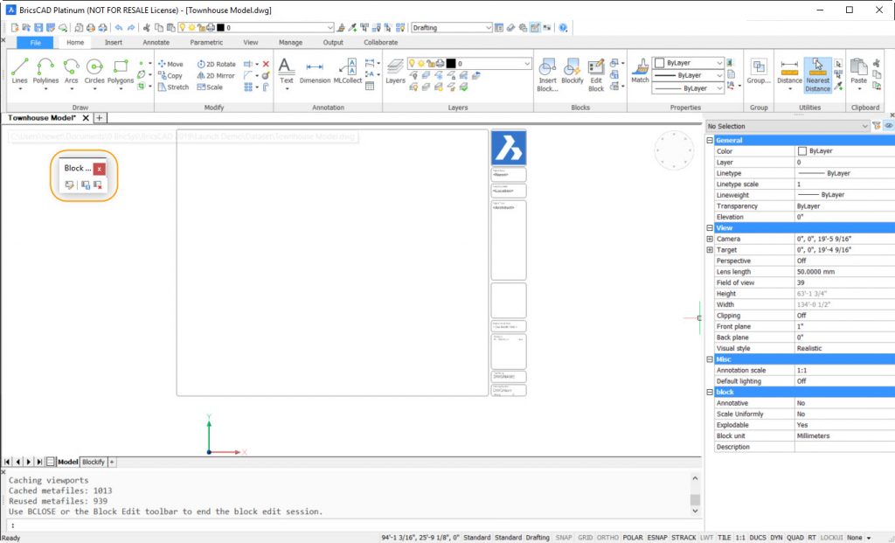This screenshot has width=895, height=543.
Task: Select the Nearest Distance utility
Action: point(818,74)
